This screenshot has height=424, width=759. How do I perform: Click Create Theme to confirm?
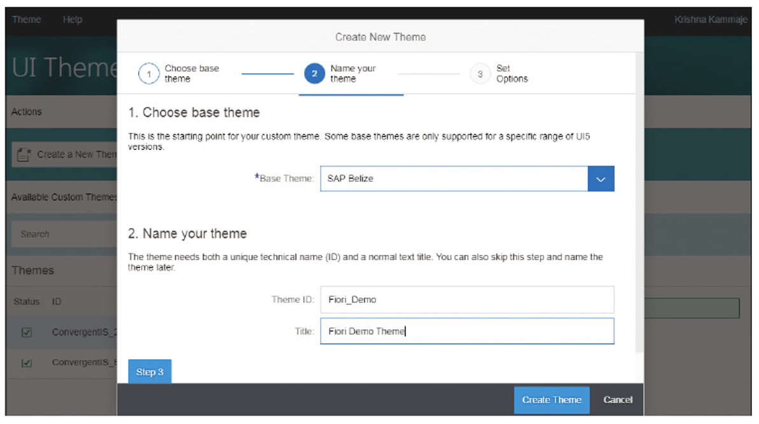(551, 400)
